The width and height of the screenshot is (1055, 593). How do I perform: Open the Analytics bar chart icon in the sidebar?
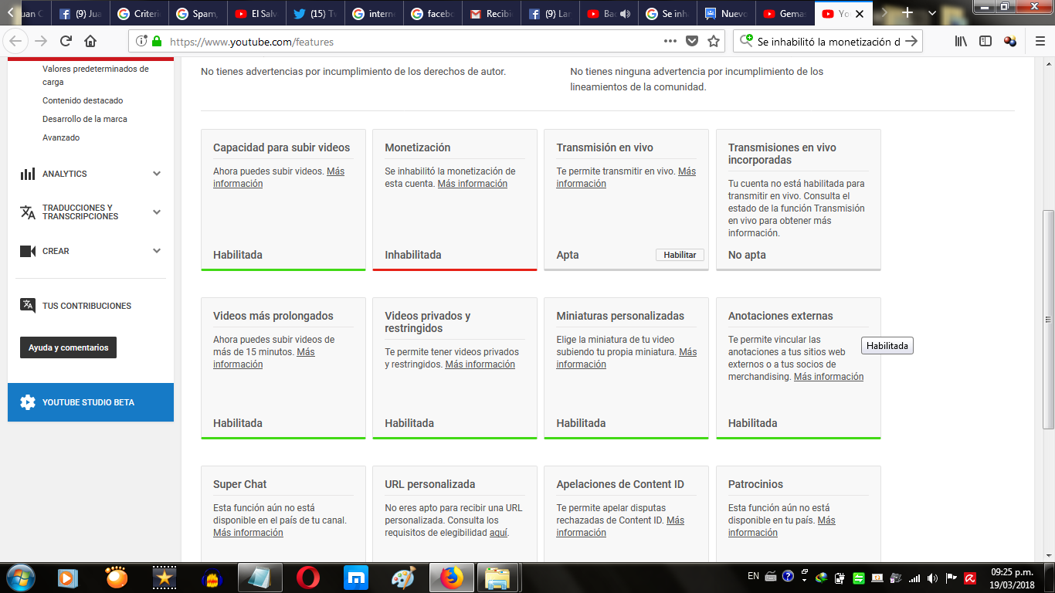click(x=28, y=174)
